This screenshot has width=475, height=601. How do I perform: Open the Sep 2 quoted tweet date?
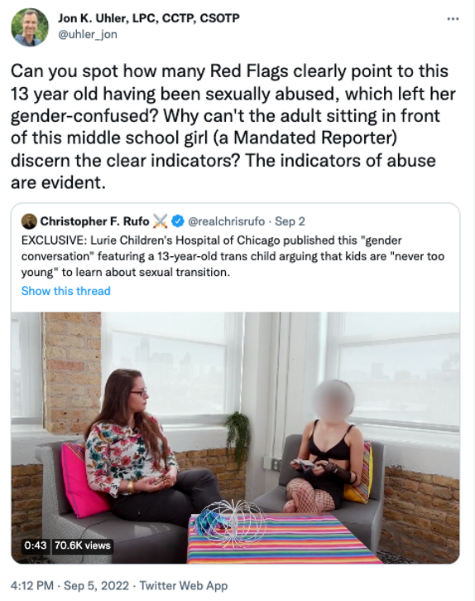(290, 221)
